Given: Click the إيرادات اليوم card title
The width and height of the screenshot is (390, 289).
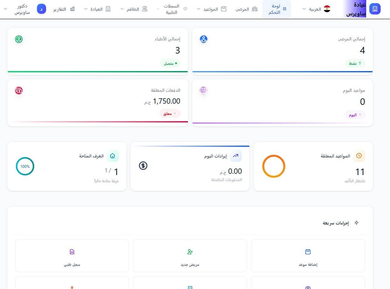Looking at the screenshot, I should click(216, 156).
